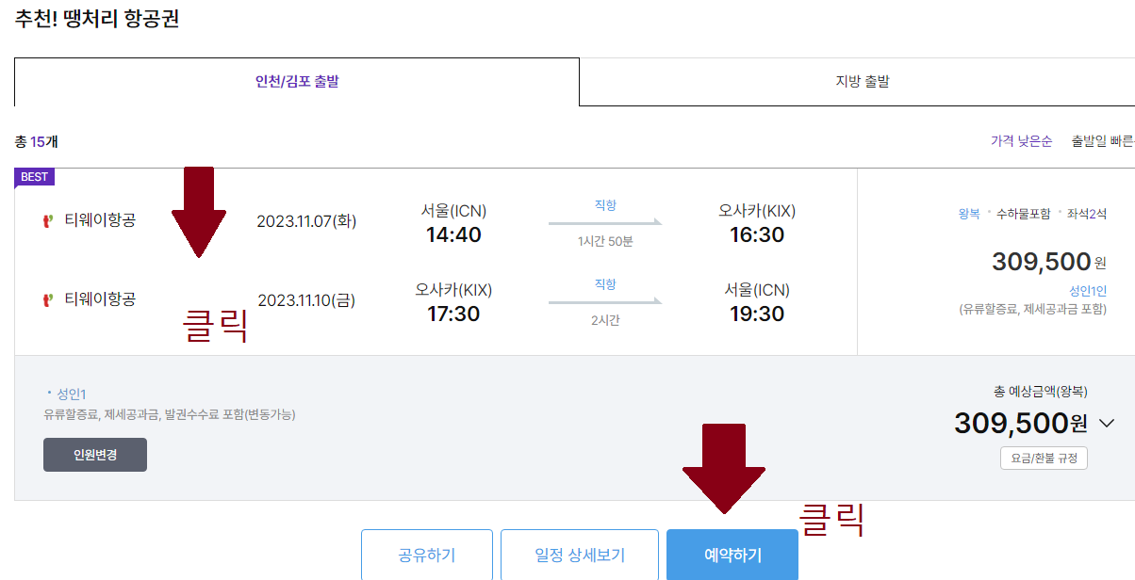Screen dimensions: 1135x580
Task: Open 인원변경 to change passengers
Action: tap(94, 454)
